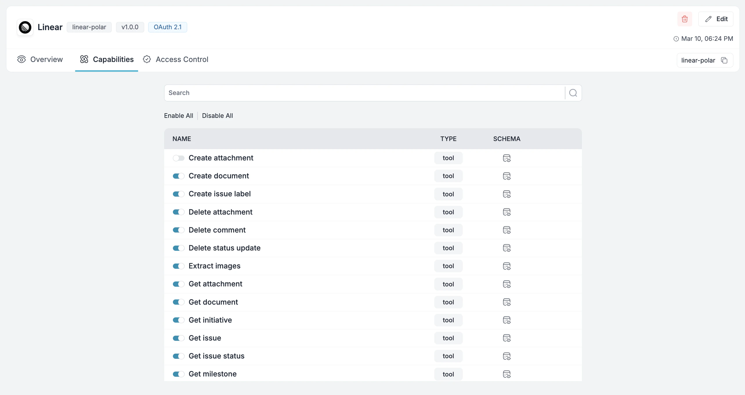Open the schema icon for Get milestone
The image size is (745, 395).
[507, 374]
